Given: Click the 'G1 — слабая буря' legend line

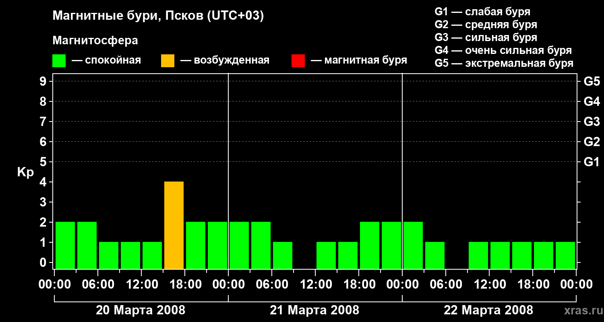Looking at the screenshot, I should [482, 12].
